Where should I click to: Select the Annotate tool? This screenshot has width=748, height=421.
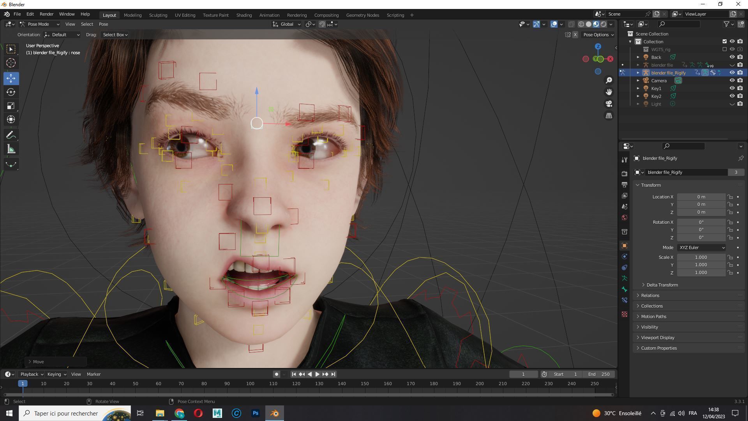[11, 134]
